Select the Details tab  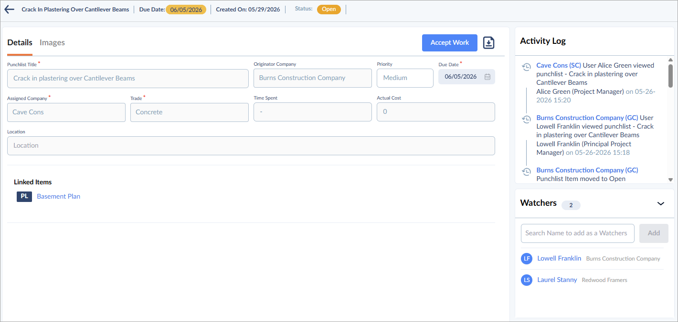[x=20, y=43]
